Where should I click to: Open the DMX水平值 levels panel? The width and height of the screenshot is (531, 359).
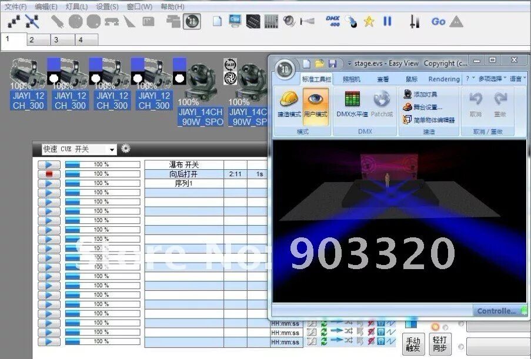[352, 105]
